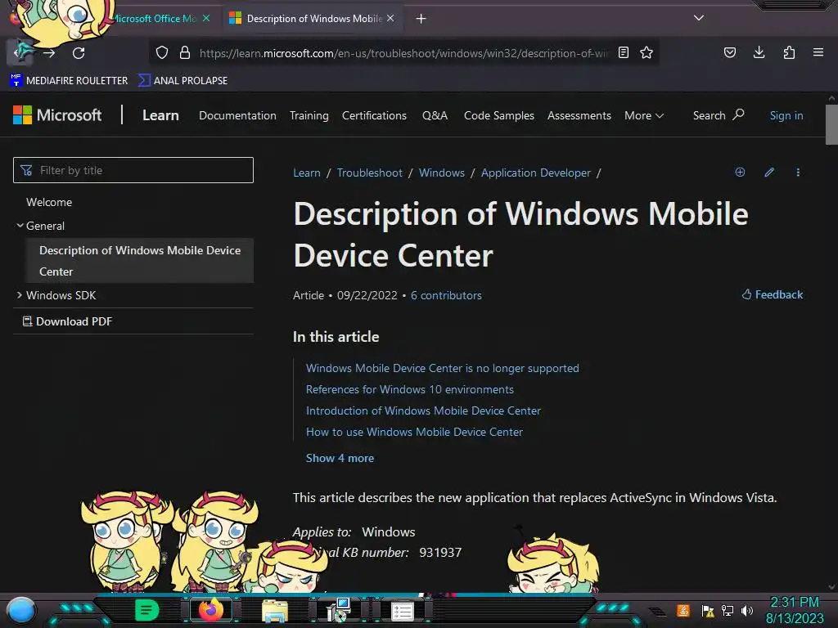Open File Explorer from the taskbar
The height and width of the screenshot is (628, 838).
275,612
